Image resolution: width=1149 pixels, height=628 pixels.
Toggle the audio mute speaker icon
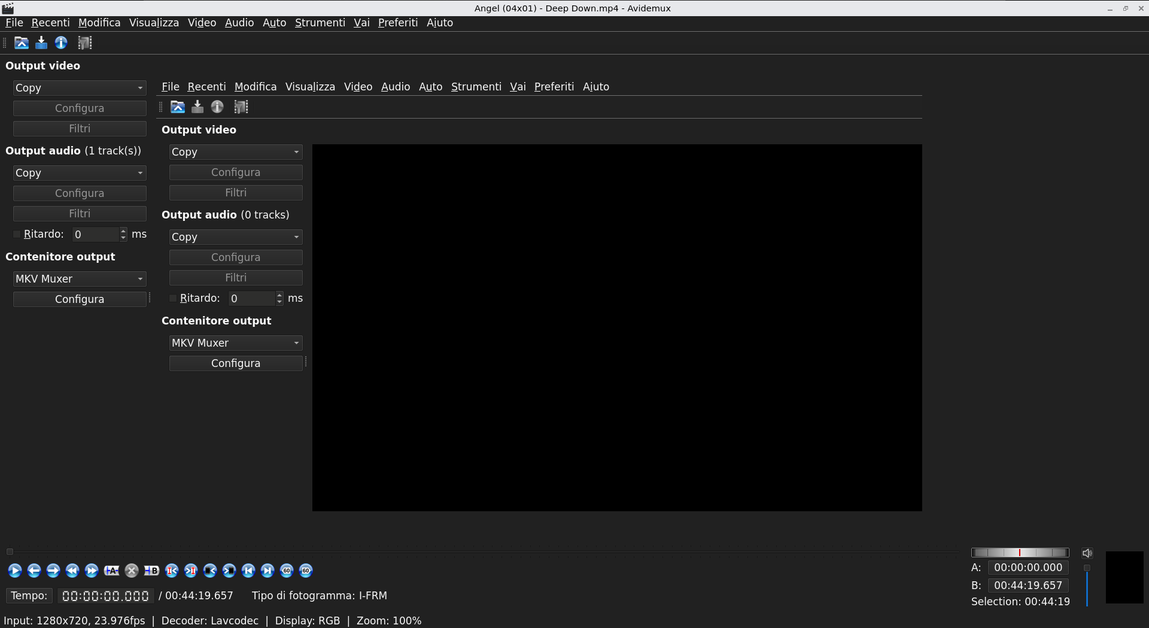1087,553
